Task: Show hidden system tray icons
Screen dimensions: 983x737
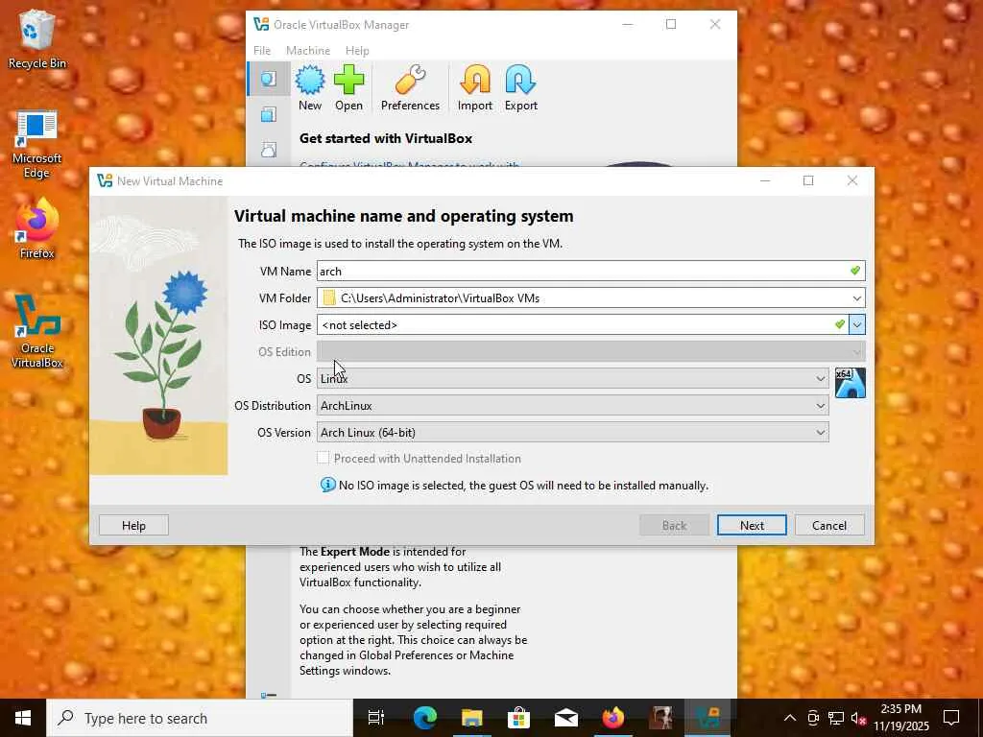Action: tap(790, 718)
